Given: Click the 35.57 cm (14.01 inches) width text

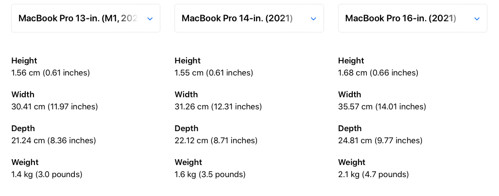Looking at the screenshot, I should [x=382, y=106].
